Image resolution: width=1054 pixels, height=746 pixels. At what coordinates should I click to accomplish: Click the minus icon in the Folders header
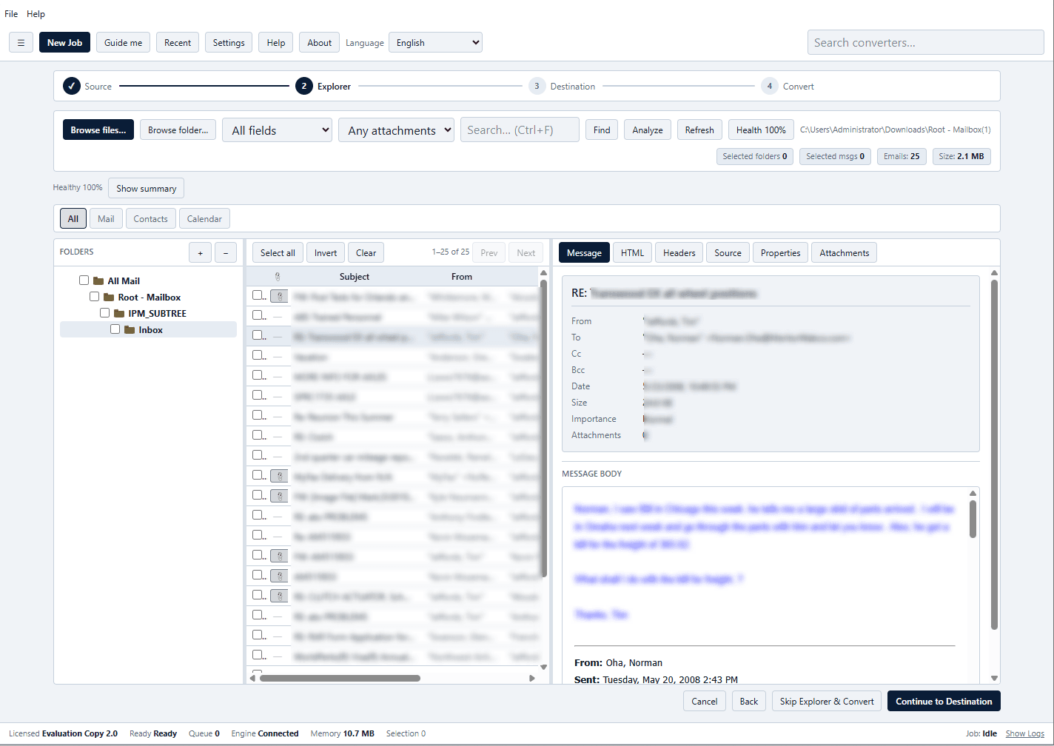226,252
